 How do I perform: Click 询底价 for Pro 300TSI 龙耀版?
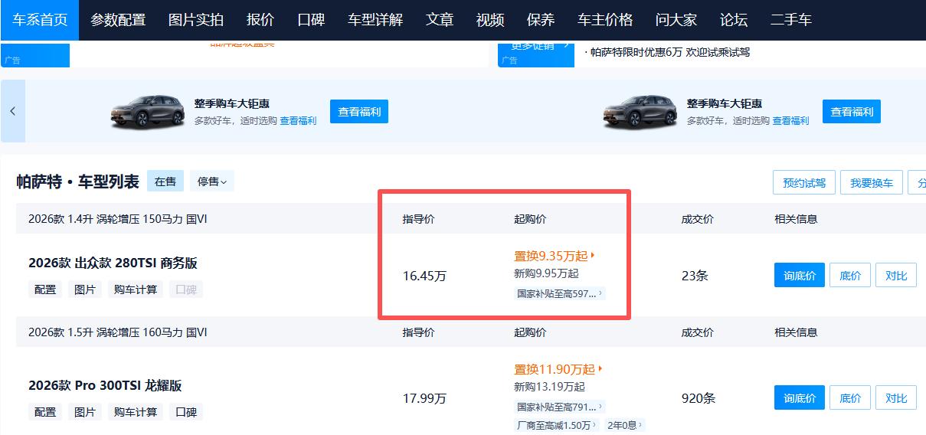800,398
